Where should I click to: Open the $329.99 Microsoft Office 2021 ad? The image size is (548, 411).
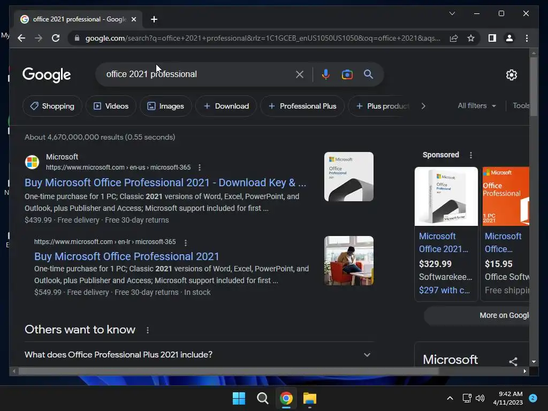coord(446,242)
